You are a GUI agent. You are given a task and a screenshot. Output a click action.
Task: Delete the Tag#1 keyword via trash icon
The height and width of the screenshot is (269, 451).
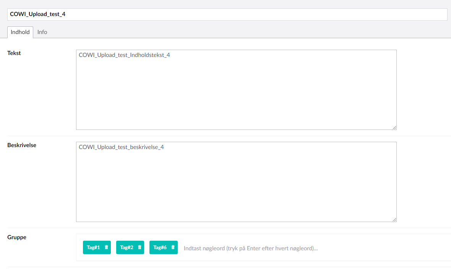[x=106, y=248]
